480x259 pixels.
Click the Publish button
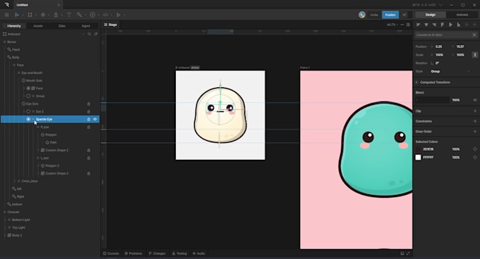pos(390,15)
